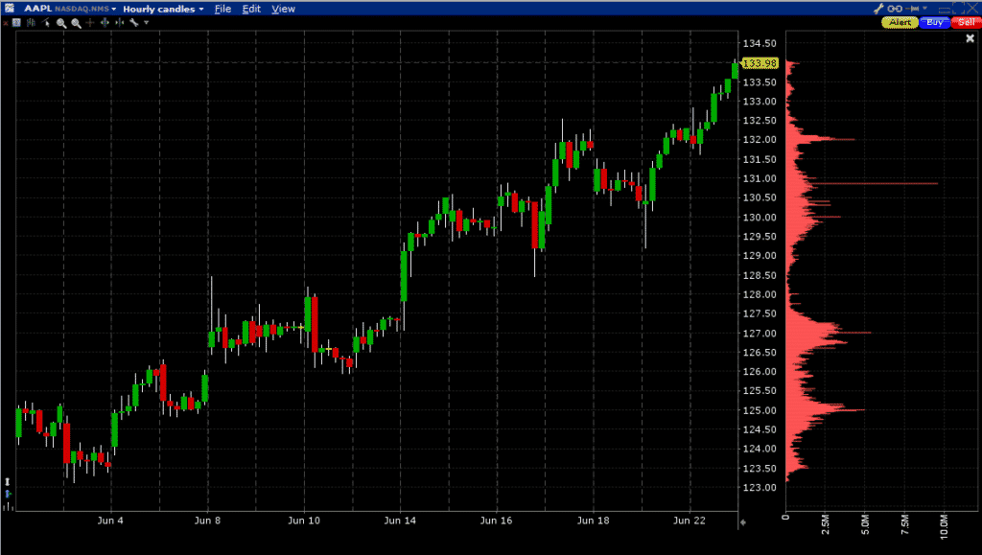Create an alert with the yellow Alert button
This screenshot has width=982, height=555.
[900, 22]
